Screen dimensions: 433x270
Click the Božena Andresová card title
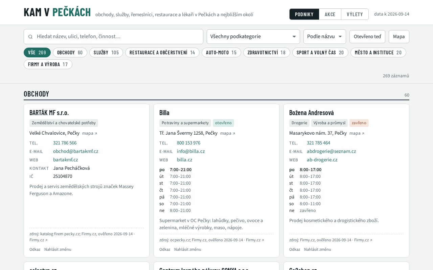[x=312, y=112]
